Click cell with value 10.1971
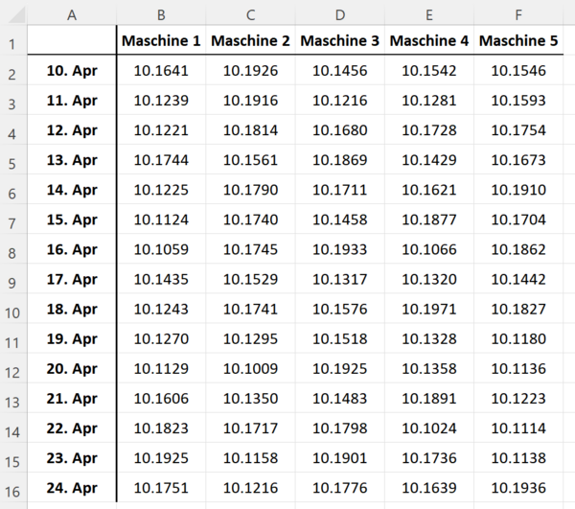575x509 pixels. (429, 309)
